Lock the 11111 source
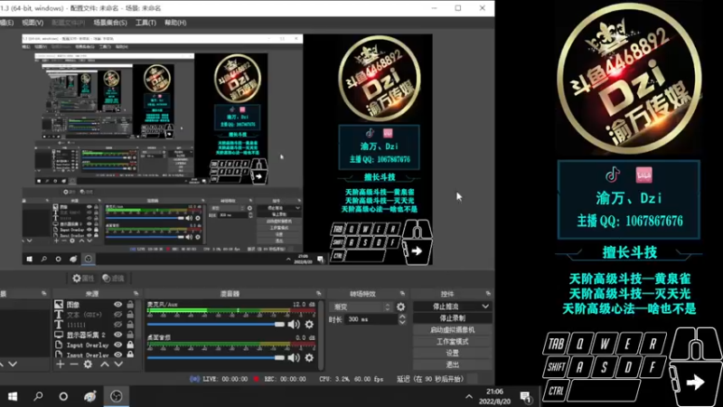Image resolution: width=723 pixels, height=407 pixels. [x=130, y=325]
